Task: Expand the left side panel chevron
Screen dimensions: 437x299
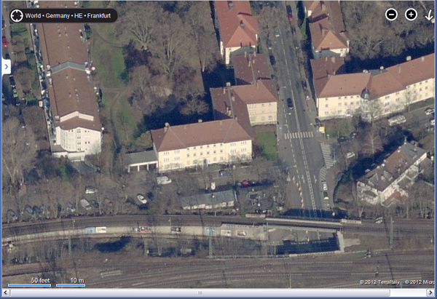Action: click(x=7, y=67)
